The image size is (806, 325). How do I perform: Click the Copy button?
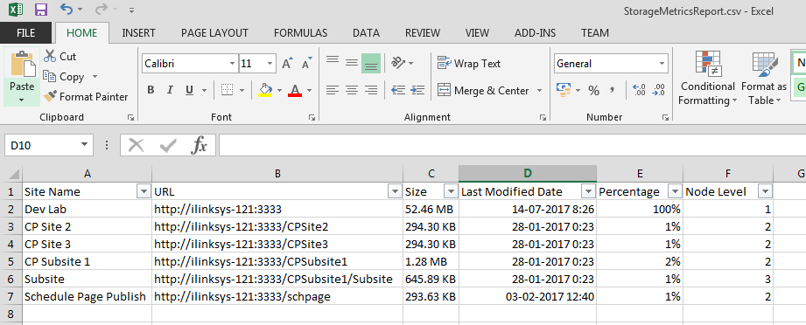coord(64,77)
